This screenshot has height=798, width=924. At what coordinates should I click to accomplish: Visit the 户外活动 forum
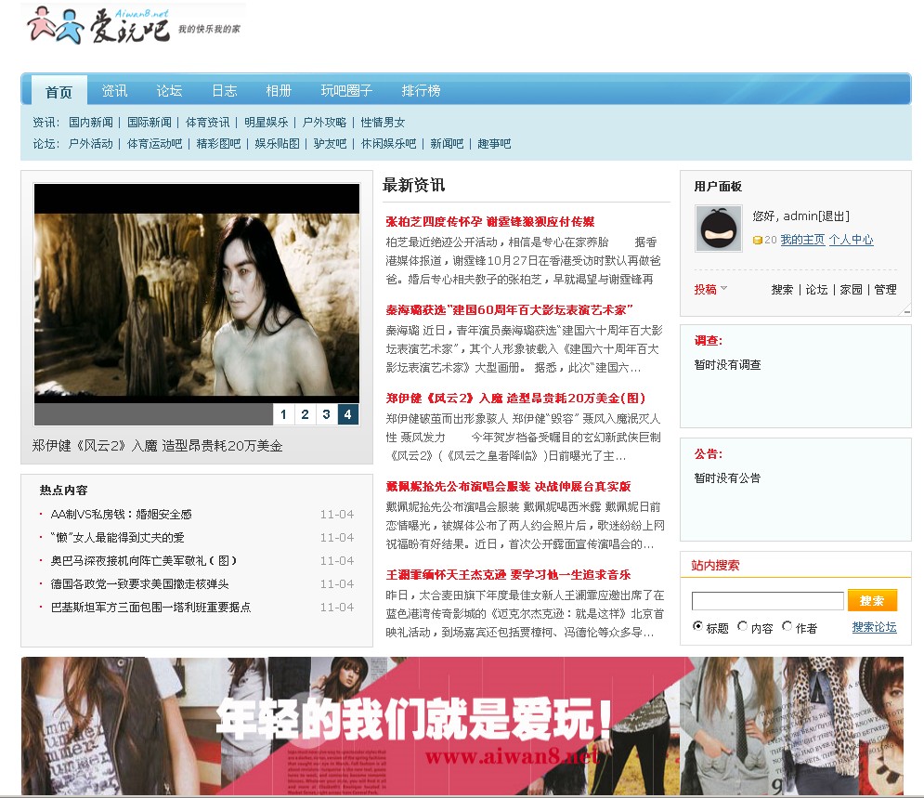click(x=91, y=143)
